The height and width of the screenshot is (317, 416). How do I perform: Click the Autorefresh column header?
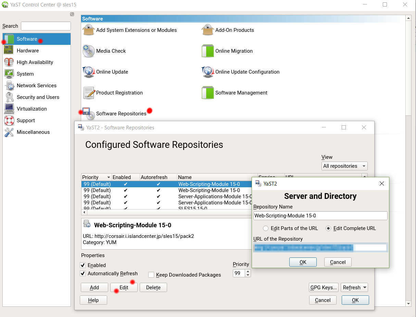(x=158, y=177)
